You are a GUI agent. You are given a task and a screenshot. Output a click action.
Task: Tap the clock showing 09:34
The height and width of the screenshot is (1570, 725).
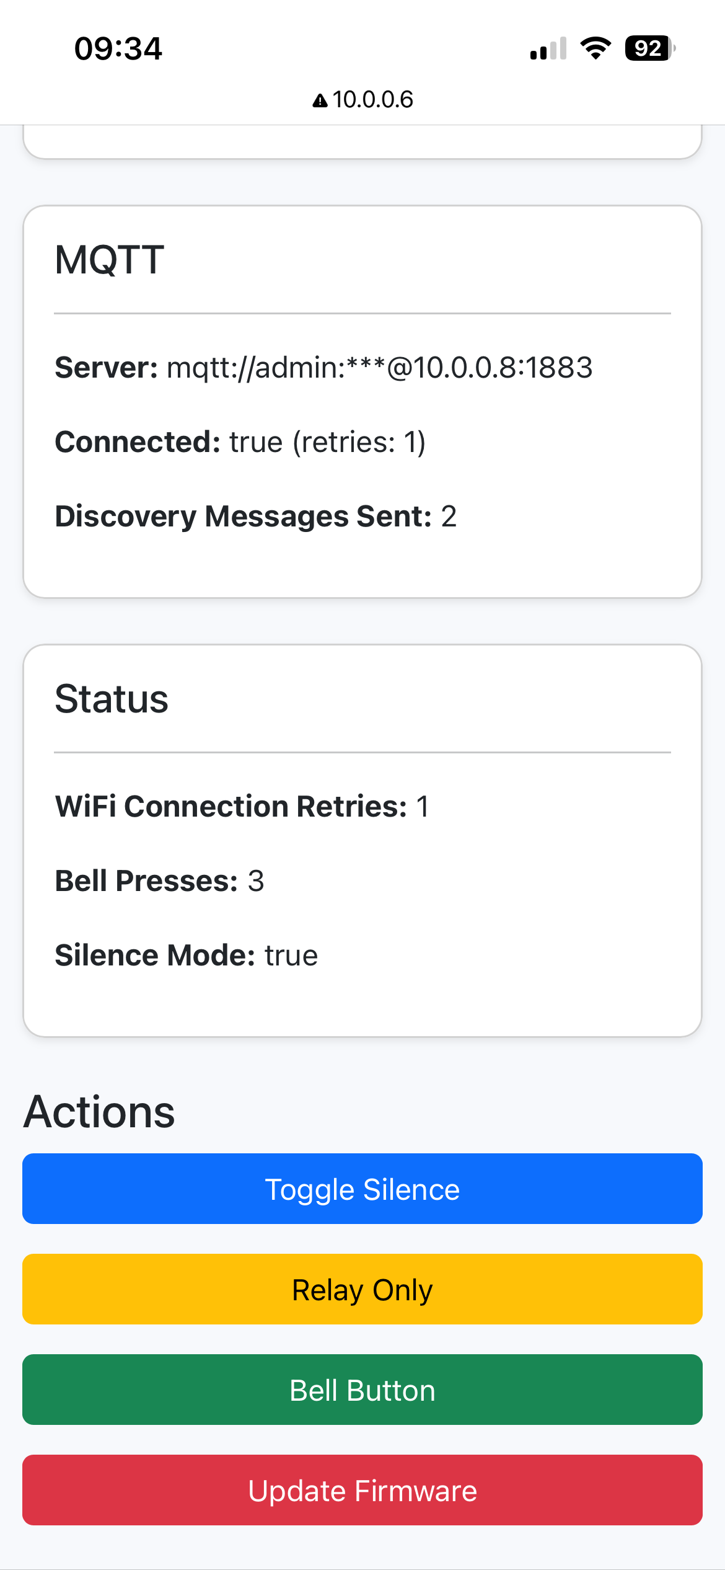click(x=118, y=50)
